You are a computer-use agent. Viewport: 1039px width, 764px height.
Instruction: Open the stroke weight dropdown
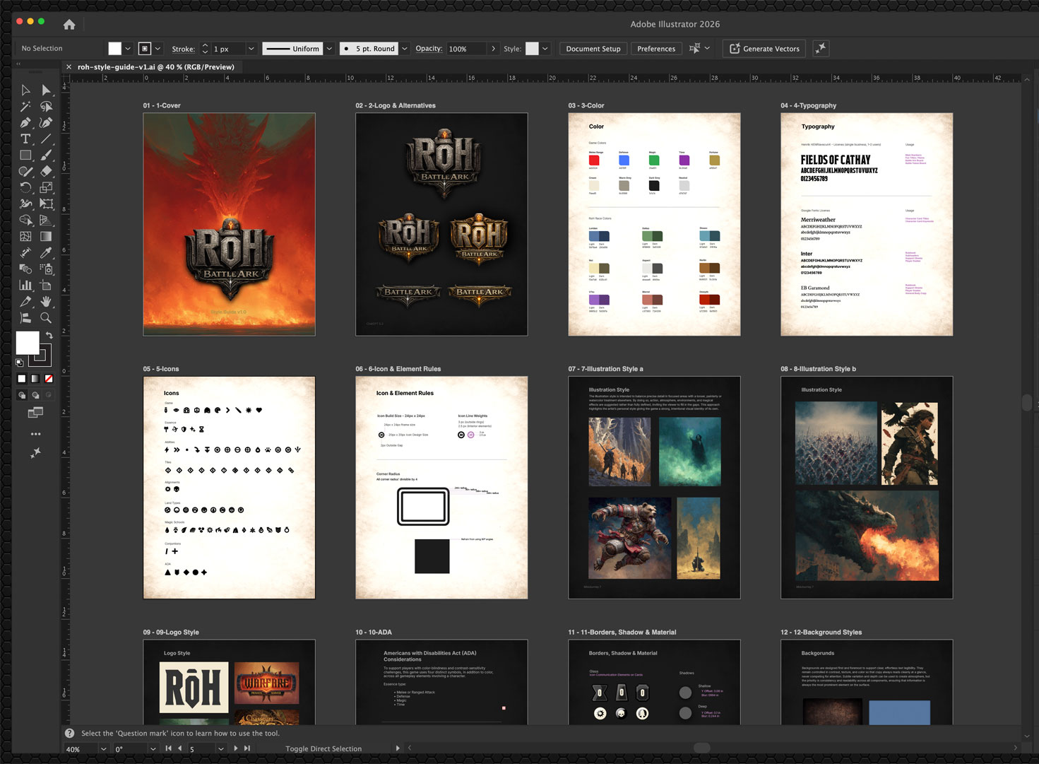click(x=251, y=49)
